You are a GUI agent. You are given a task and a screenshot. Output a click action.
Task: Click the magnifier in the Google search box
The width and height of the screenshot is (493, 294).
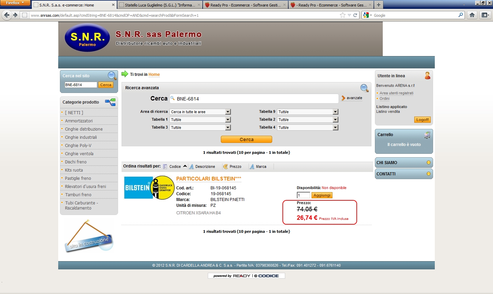[460, 15]
